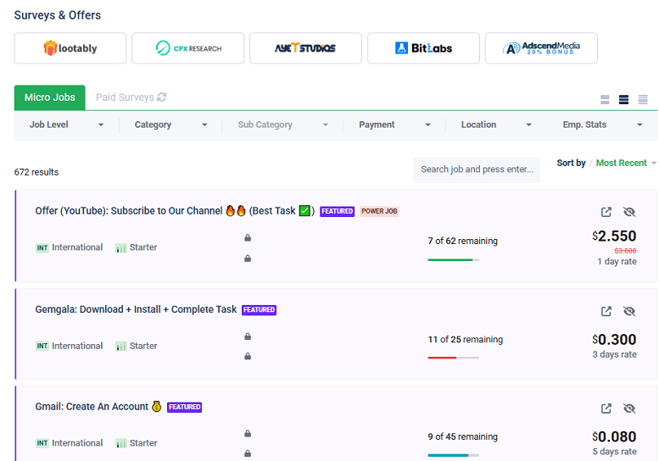The height and width of the screenshot is (461, 659).
Task: Select the Micro Jobs tab
Action: (49, 97)
